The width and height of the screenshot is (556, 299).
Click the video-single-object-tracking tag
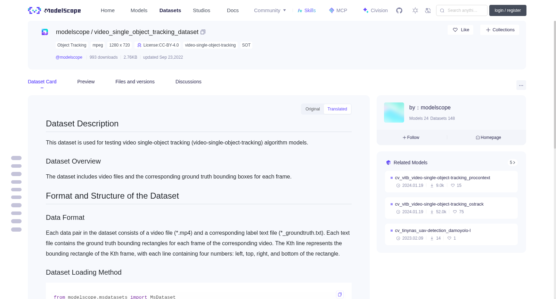[x=210, y=45]
